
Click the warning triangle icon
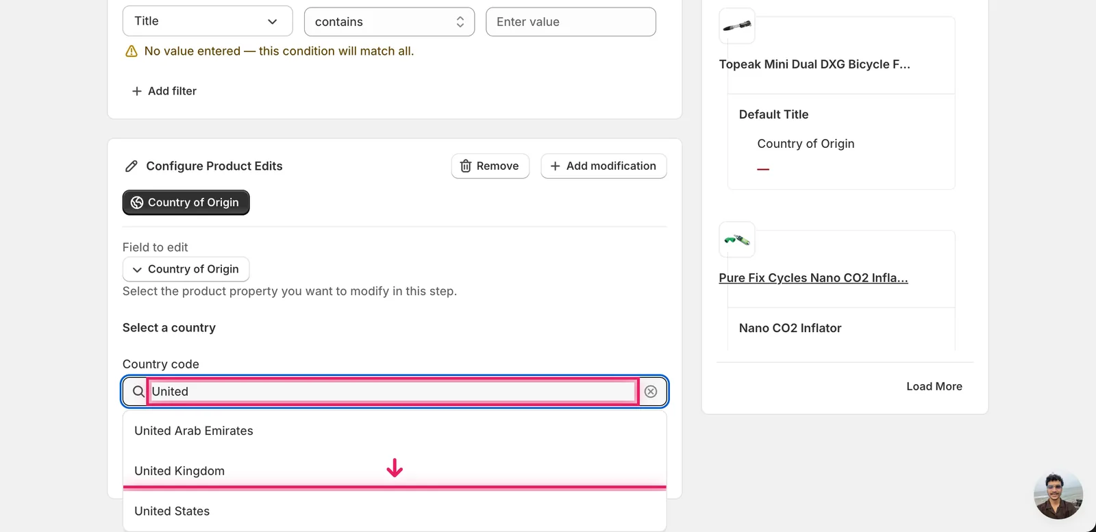pyautogui.click(x=132, y=51)
